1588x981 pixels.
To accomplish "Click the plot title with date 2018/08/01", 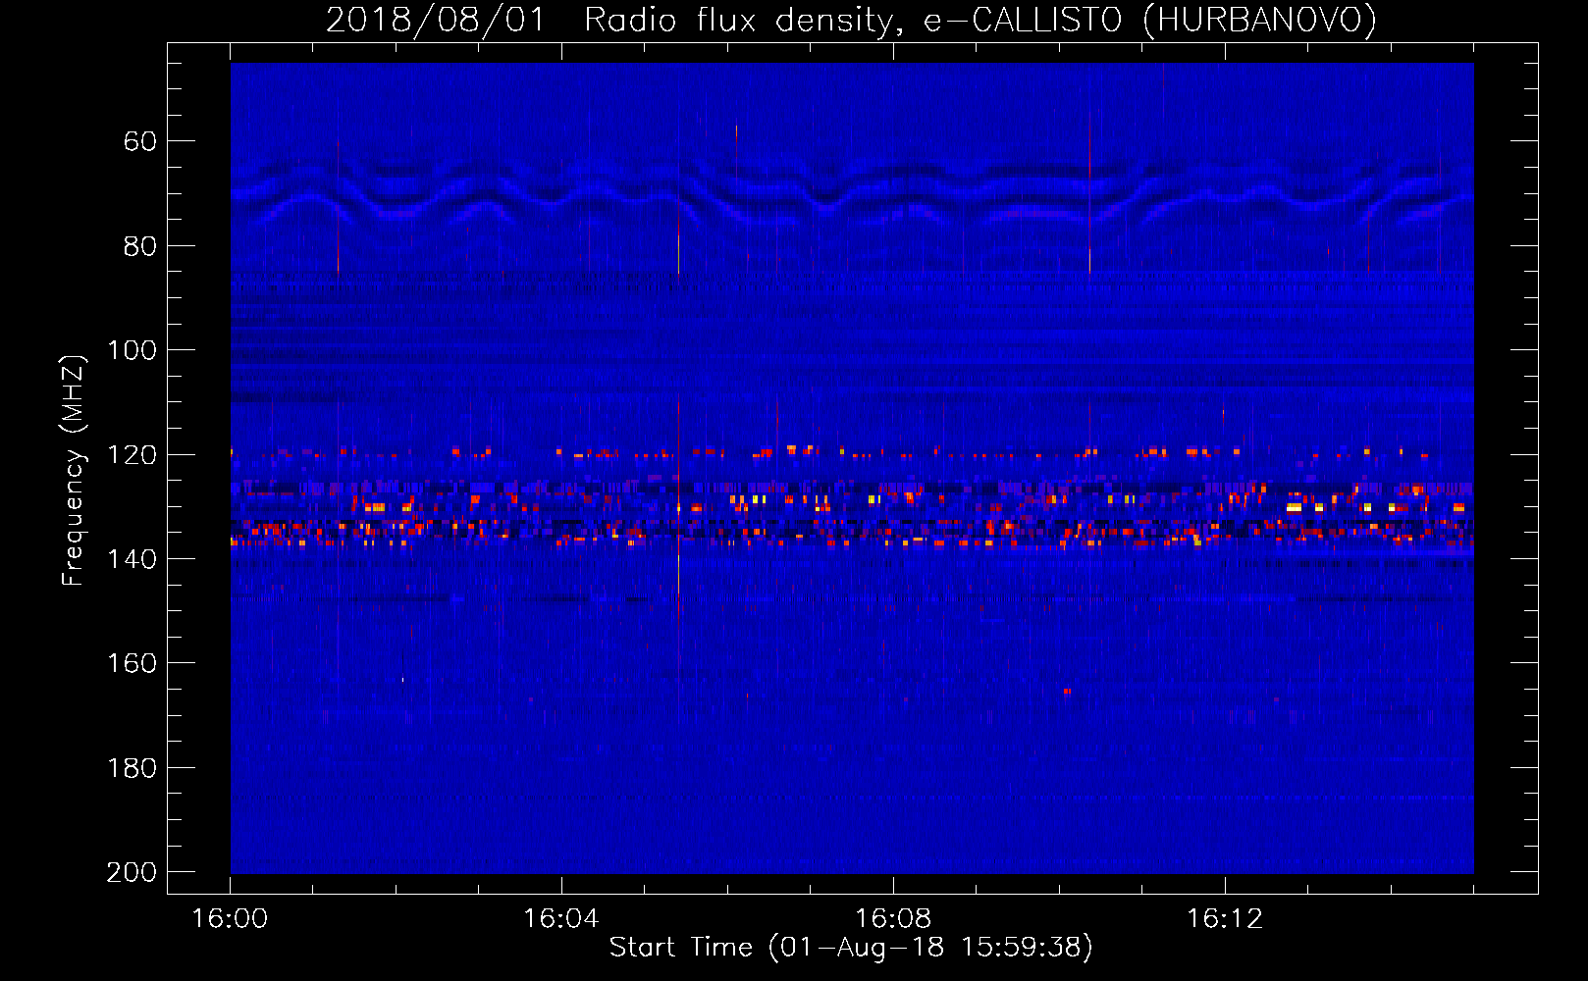I will (x=851, y=20).
